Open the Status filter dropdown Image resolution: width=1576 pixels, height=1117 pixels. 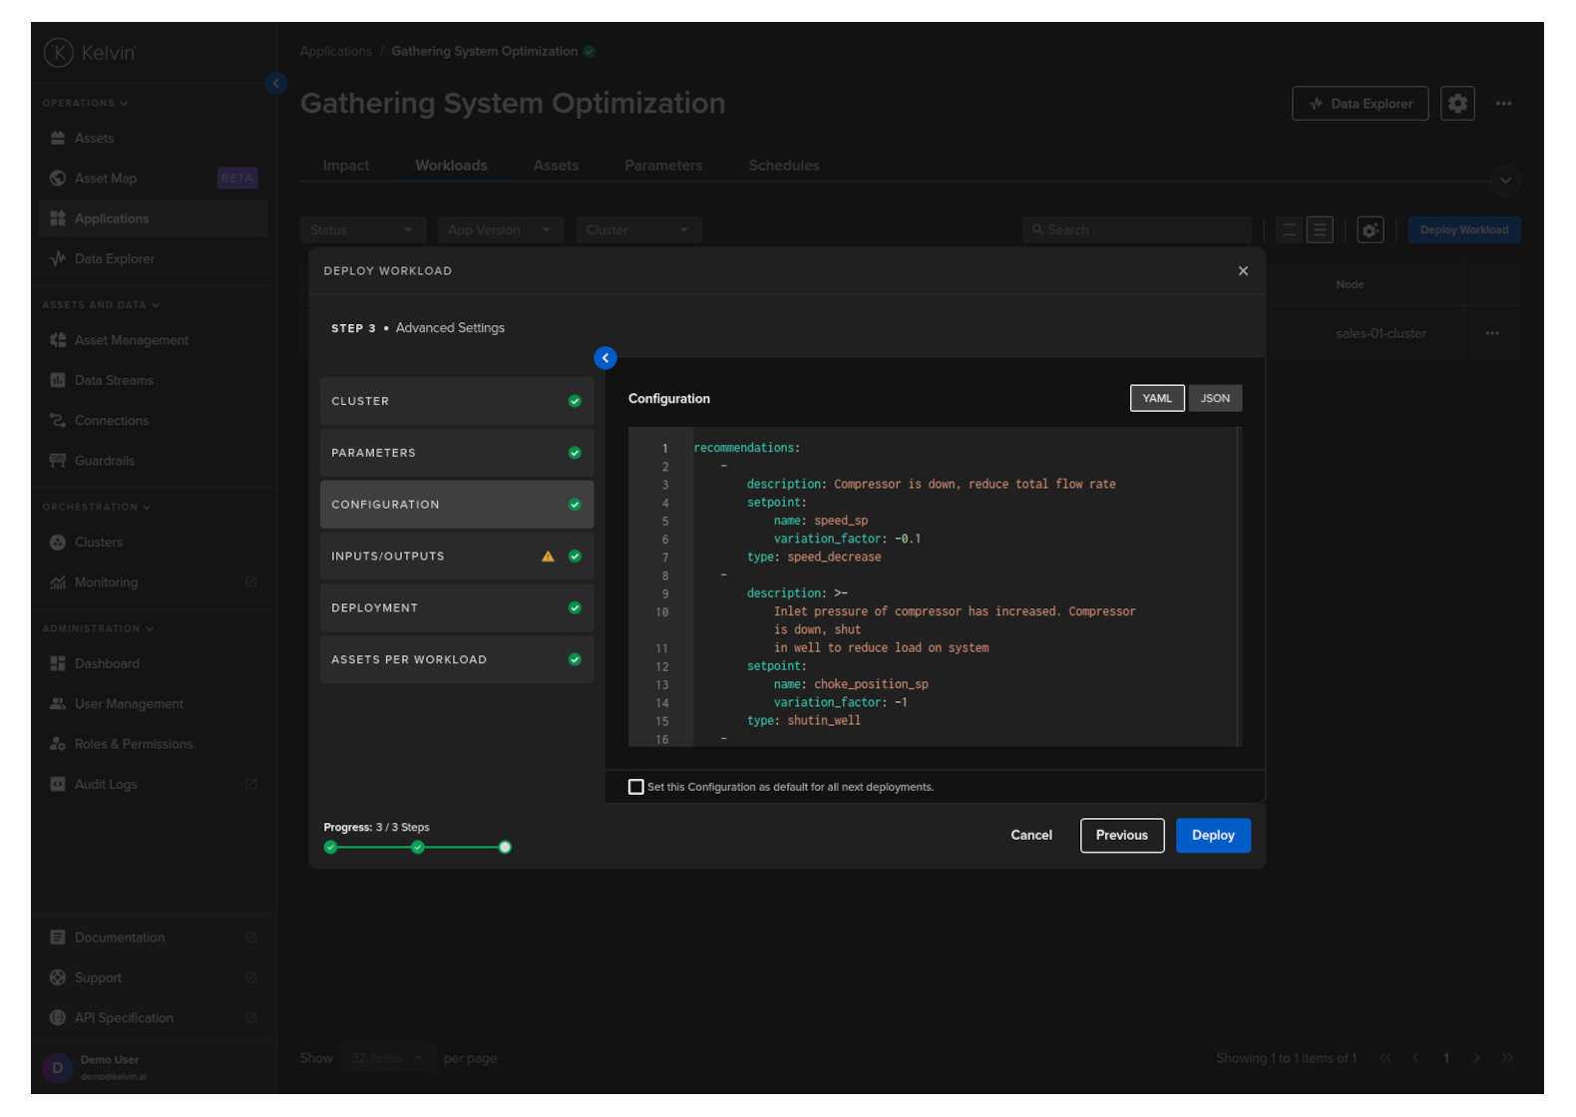[362, 230]
